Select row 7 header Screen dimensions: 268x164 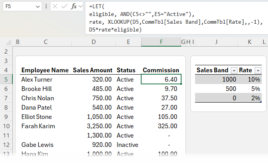[x=6, y=98]
